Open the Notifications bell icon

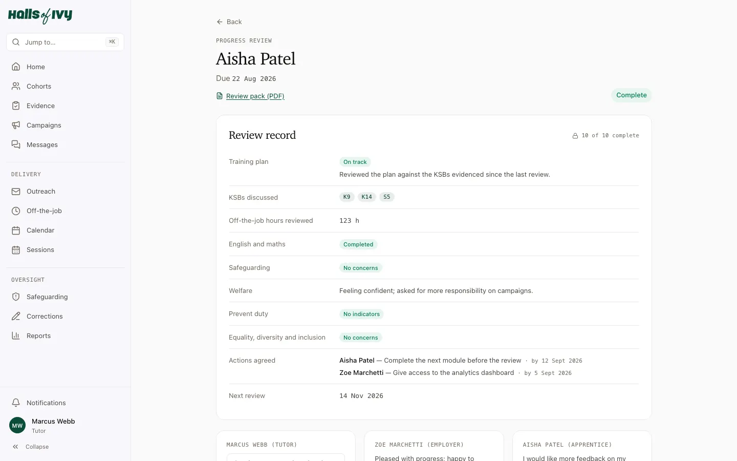pos(16,403)
